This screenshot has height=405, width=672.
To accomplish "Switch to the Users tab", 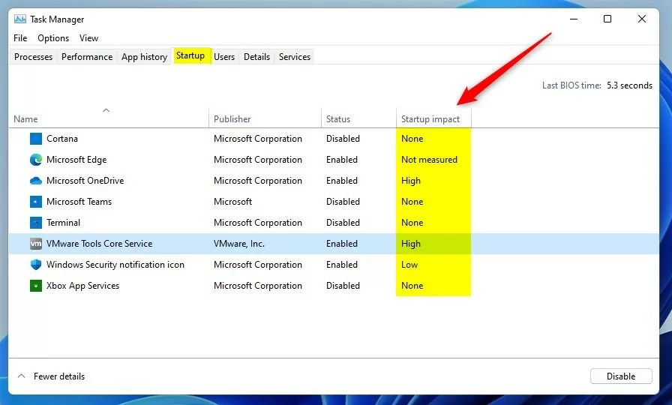I will 224,56.
